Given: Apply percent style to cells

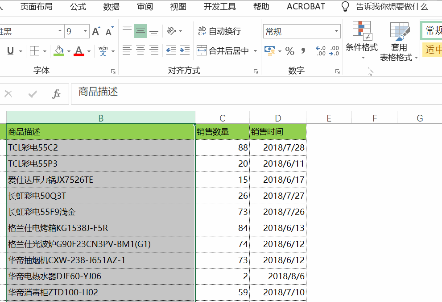Looking at the screenshot, I should click(x=290, y=51).
